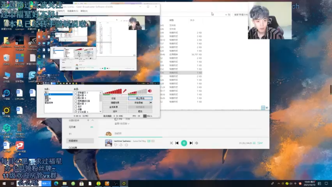
Task: Like current song with heart icon
Action: (x=115, y=145)
